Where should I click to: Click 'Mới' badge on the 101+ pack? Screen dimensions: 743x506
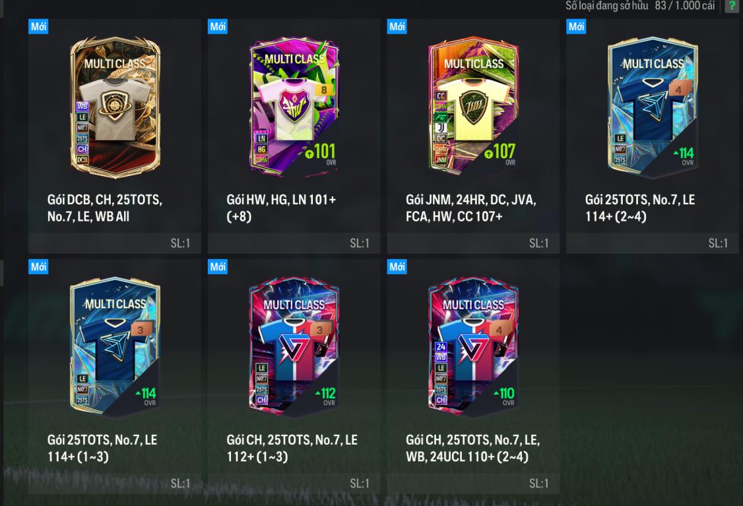click(218, 26)
